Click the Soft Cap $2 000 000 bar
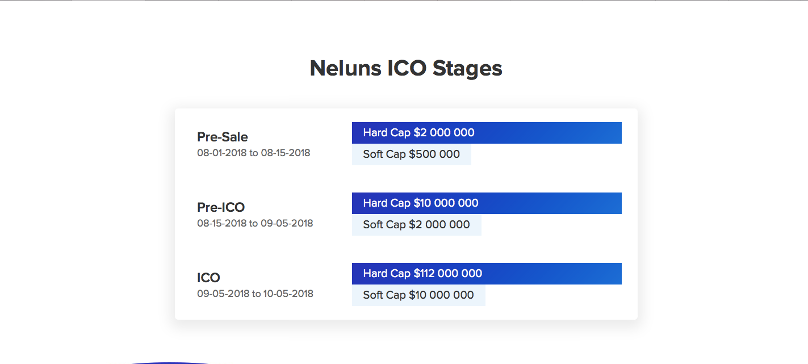Screen dimensions: 808x364 pyautogui.click(x=417, y=225)
